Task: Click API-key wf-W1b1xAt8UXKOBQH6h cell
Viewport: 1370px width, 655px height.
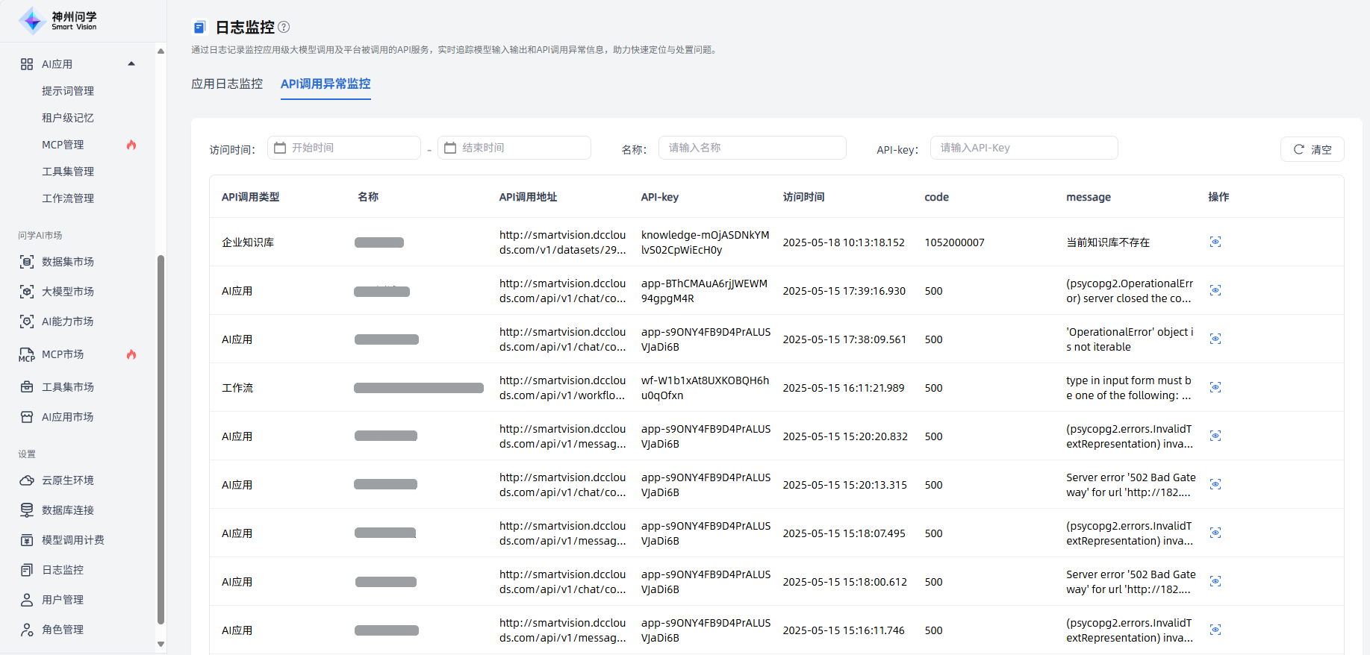Action: 705,388
